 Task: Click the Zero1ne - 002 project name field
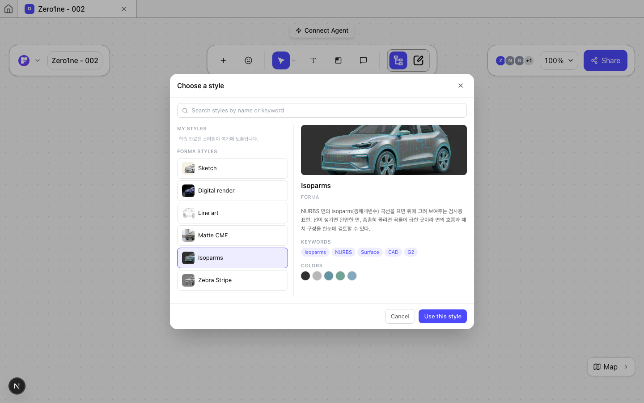tap(75, 60)
